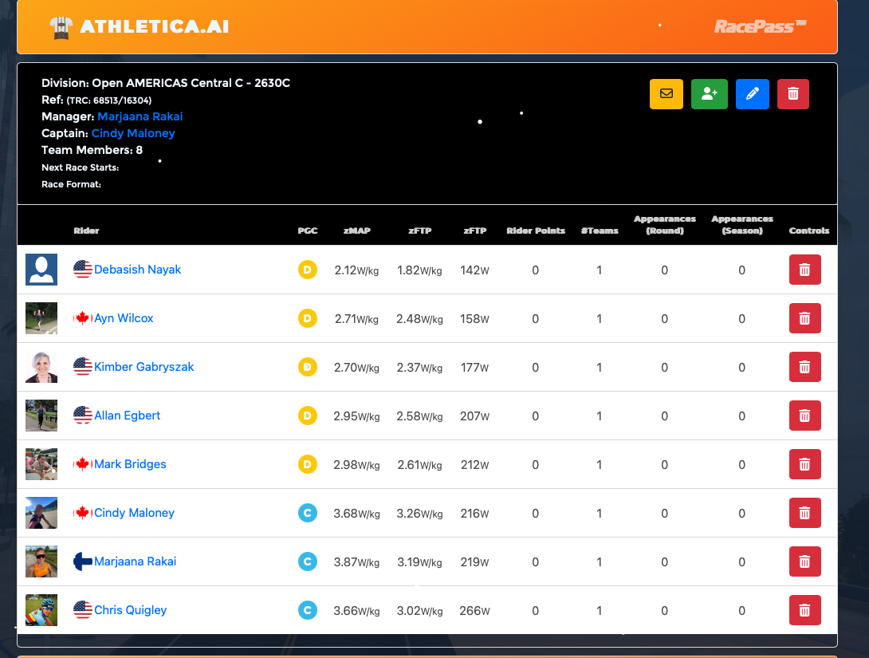Click the TRC reference 68513/16304 text
Screen dimensions: 869x658
[109, 100]
